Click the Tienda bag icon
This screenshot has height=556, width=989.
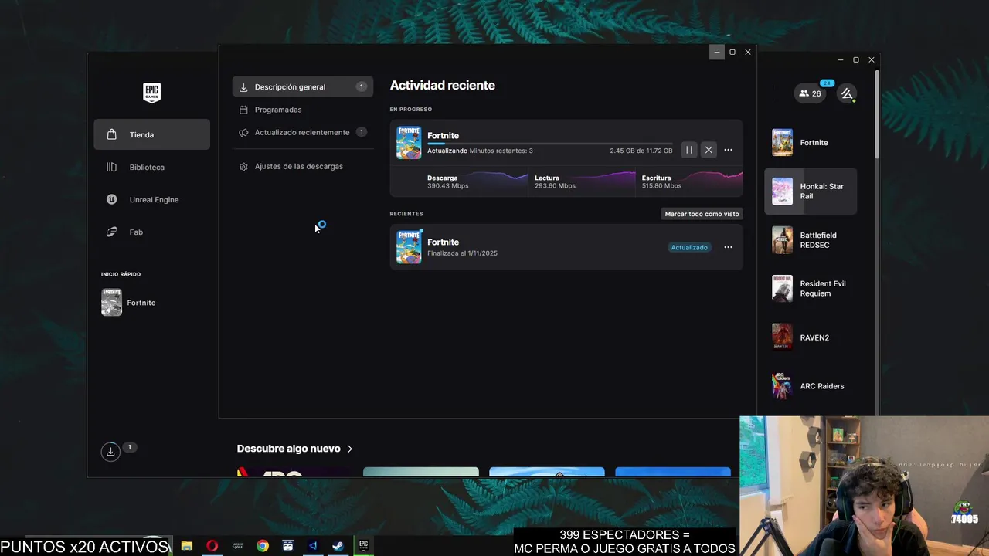click(x=112, y=134)
